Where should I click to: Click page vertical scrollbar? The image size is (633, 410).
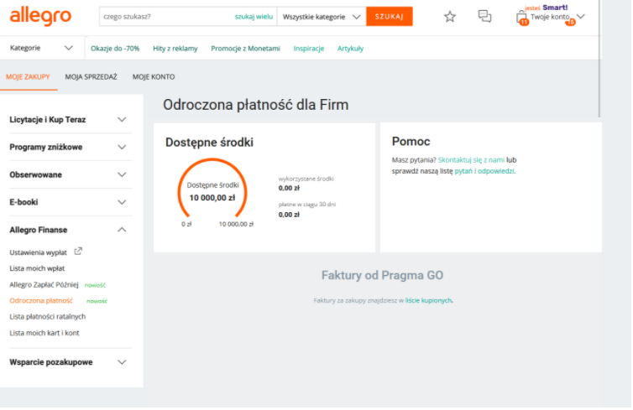tap(599, 59)
